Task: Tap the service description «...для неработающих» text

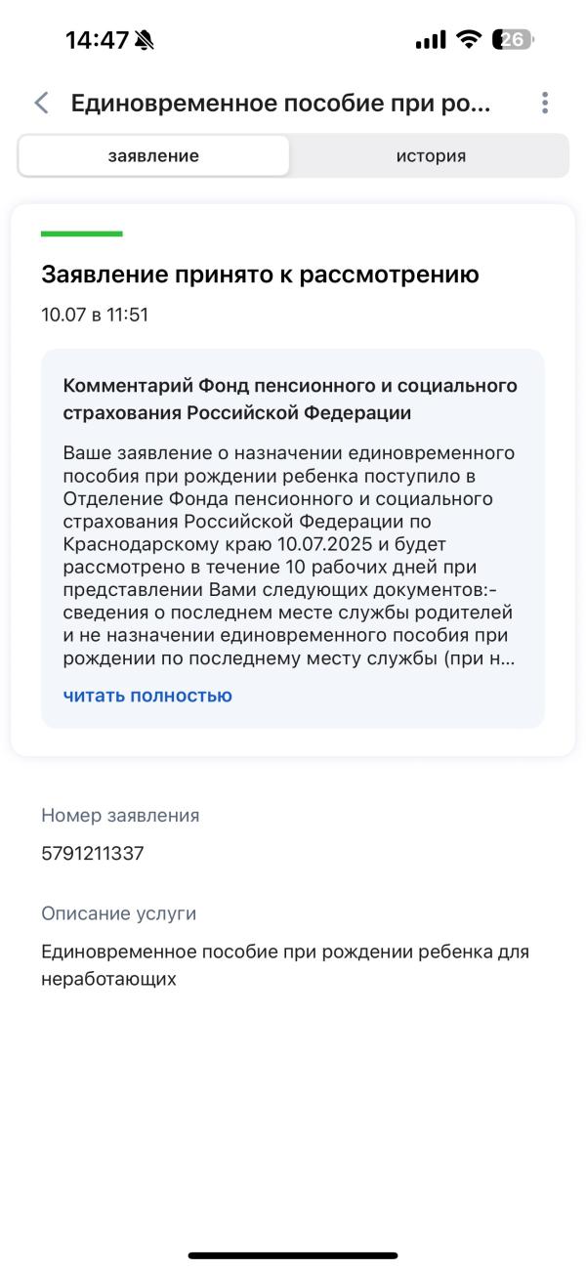Action: [x=284, y=964]
